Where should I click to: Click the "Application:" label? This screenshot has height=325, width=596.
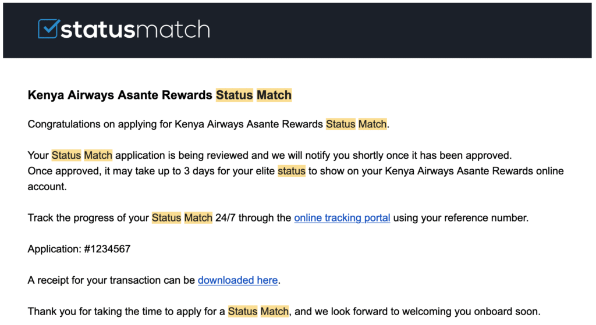click(x=54, y=249)
